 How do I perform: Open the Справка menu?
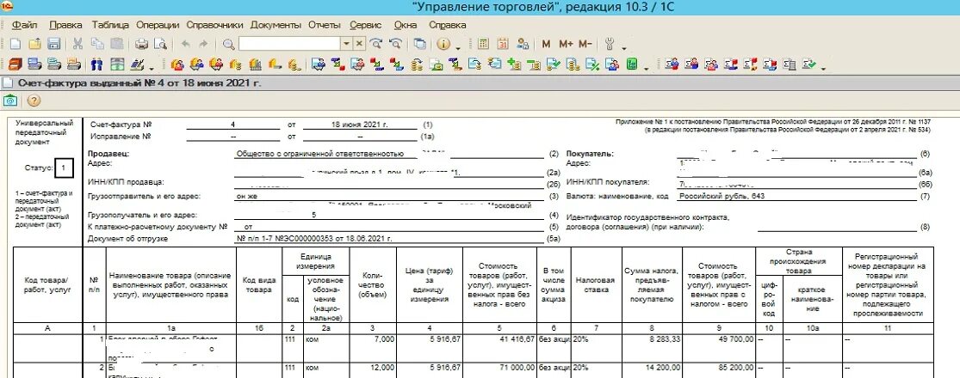(x=447, y=25)
